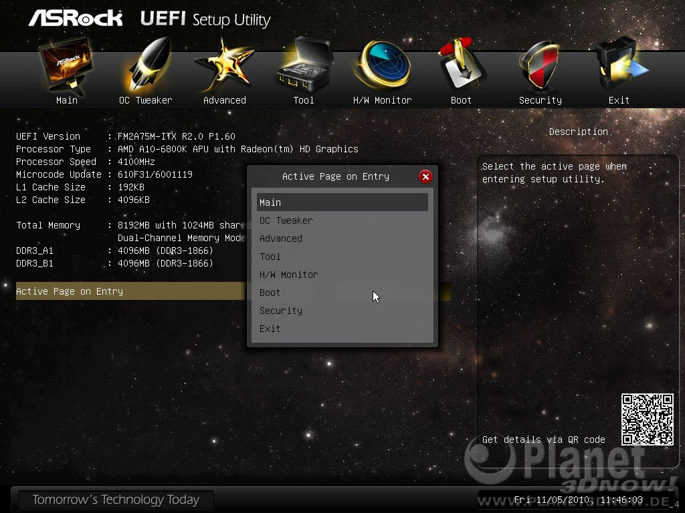Image resolution: width=685 pixels, height=513 pixels.
Task: Click the 'UEFI Setup Utility' title
Action: (205, 19)
